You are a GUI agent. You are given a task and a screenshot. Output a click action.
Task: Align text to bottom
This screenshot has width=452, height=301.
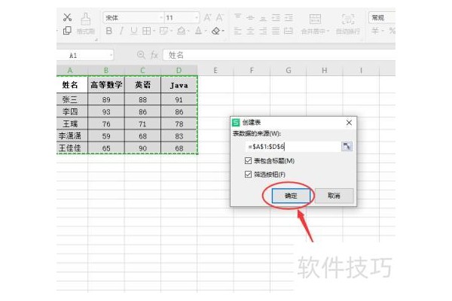point(263,18)
